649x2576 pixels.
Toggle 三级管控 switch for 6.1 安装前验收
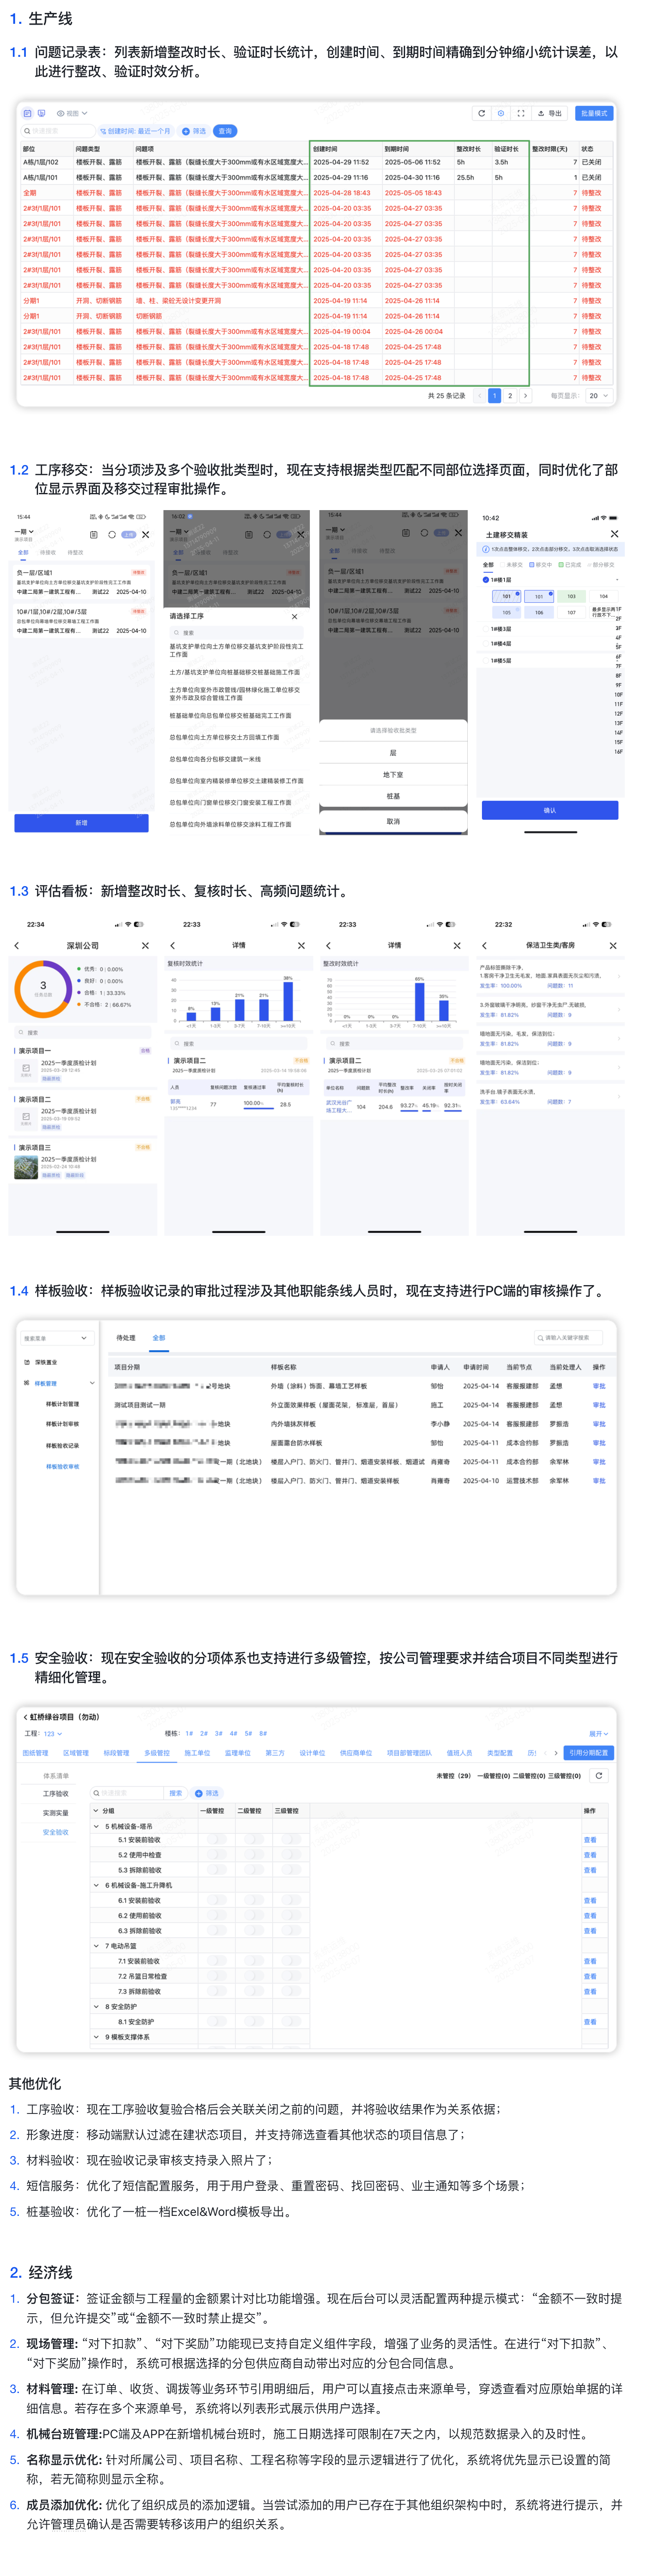tap(292, 1900)
